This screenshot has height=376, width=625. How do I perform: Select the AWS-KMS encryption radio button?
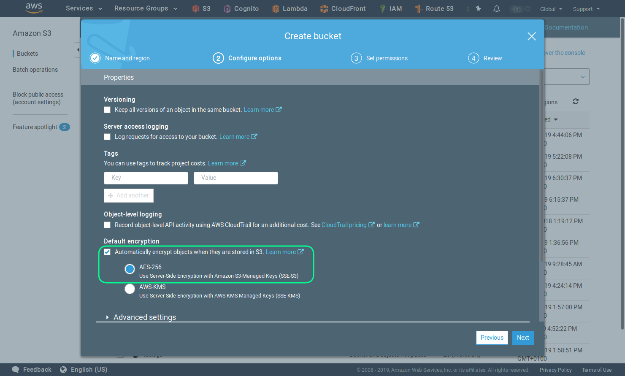click(130, 289)
